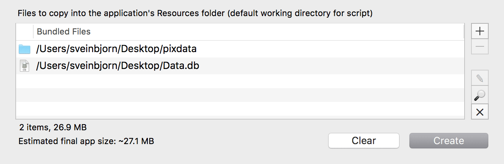Click the "2 items, 26.9 MB" label
This screenshot has width=504, height=164.
point(53,127)
